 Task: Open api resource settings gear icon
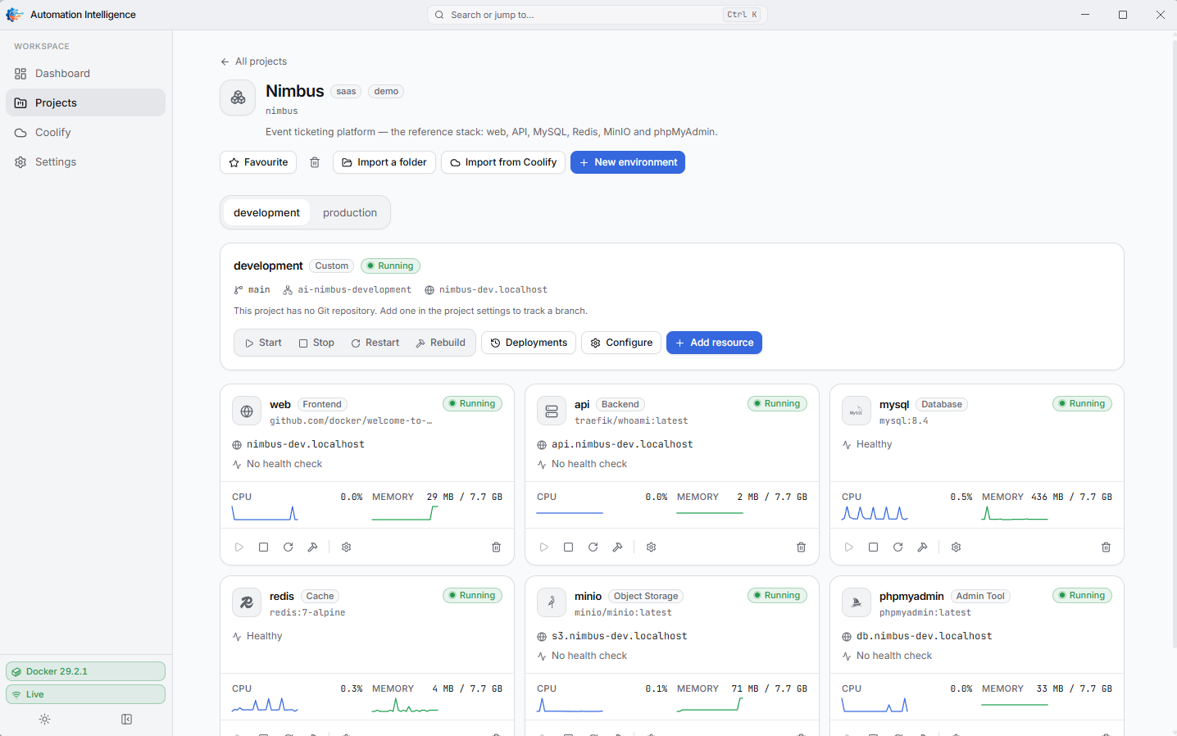click(652, 547)
